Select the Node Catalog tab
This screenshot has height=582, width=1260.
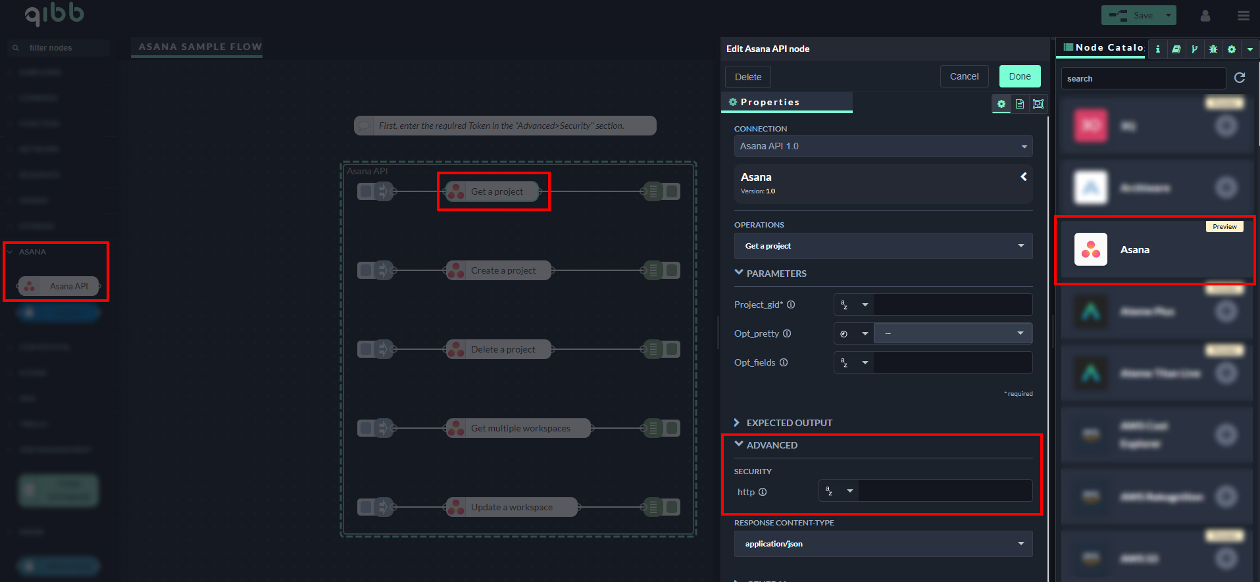click(x=1103, y=47)
